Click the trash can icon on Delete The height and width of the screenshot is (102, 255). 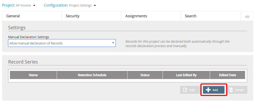[231, 90]
